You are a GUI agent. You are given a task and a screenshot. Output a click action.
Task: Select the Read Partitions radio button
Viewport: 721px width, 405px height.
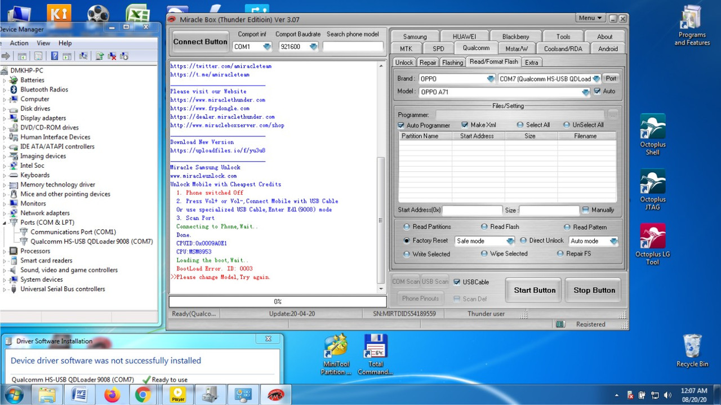pos(407,227)
